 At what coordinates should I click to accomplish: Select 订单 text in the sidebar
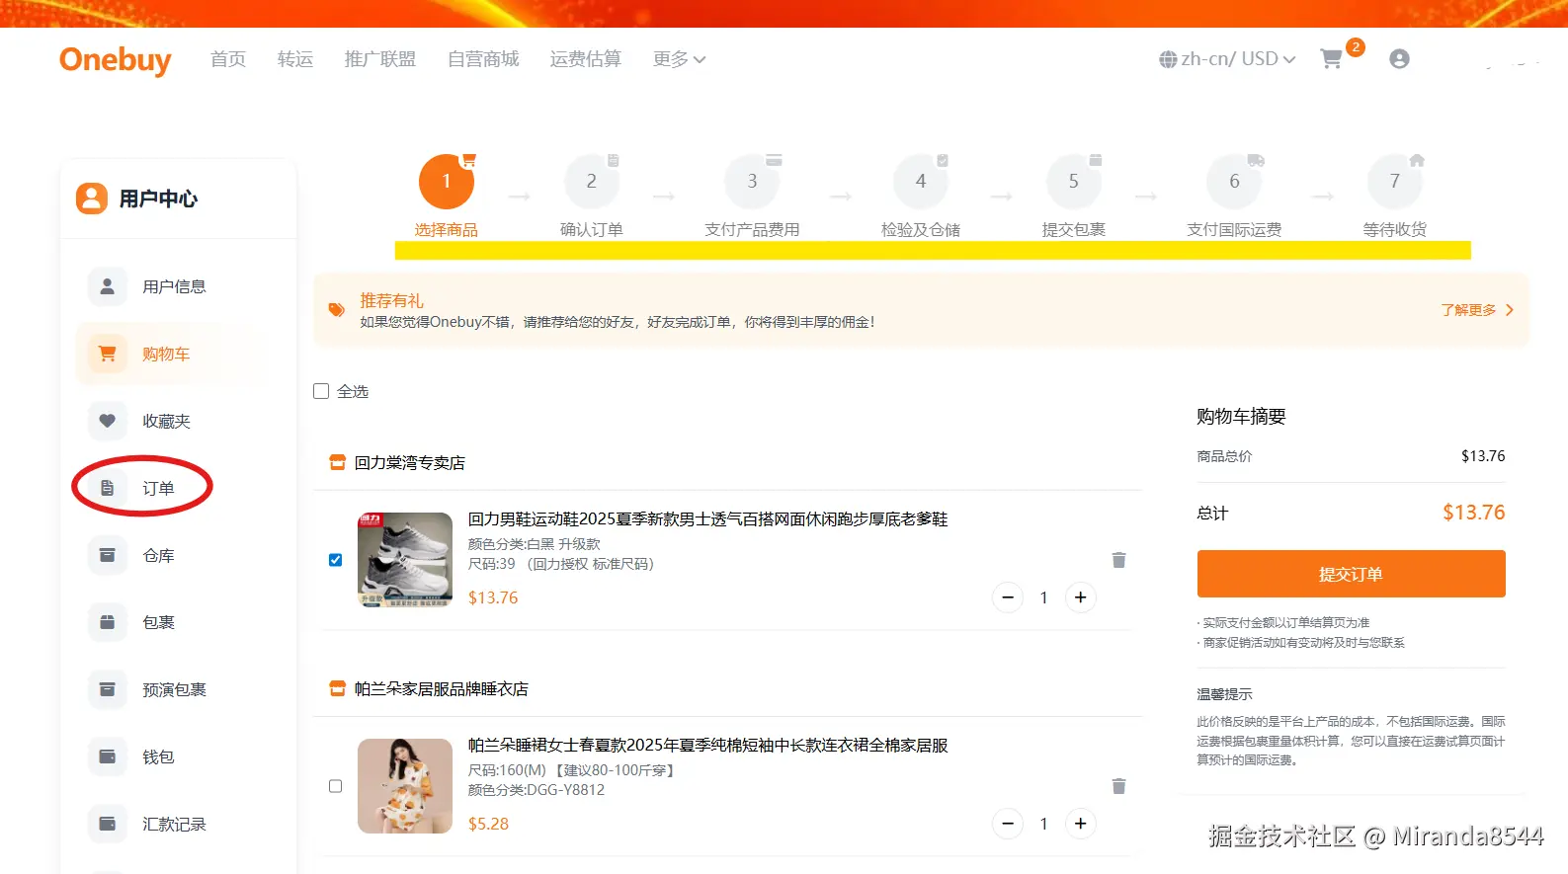coord(158,488)
